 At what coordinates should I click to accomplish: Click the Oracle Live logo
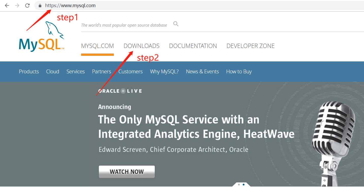(120, 91)
